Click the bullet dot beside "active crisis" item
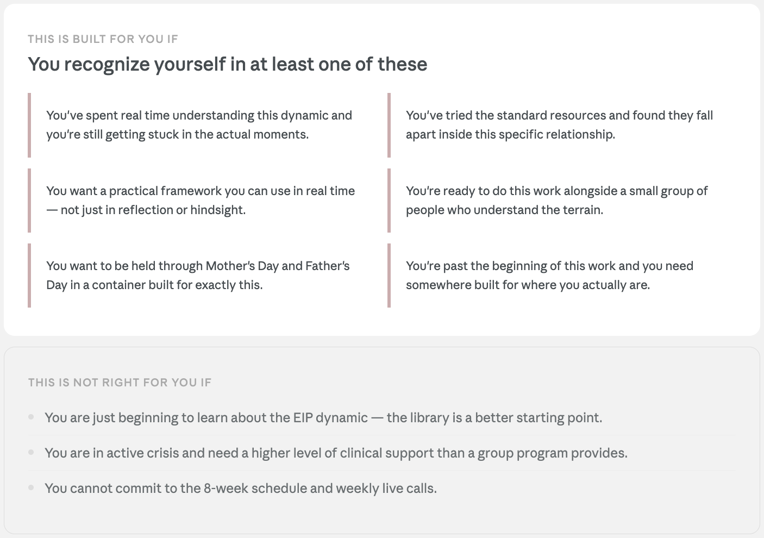The height and width of the screenshot is (538, 764). click(x=32, y=452)
